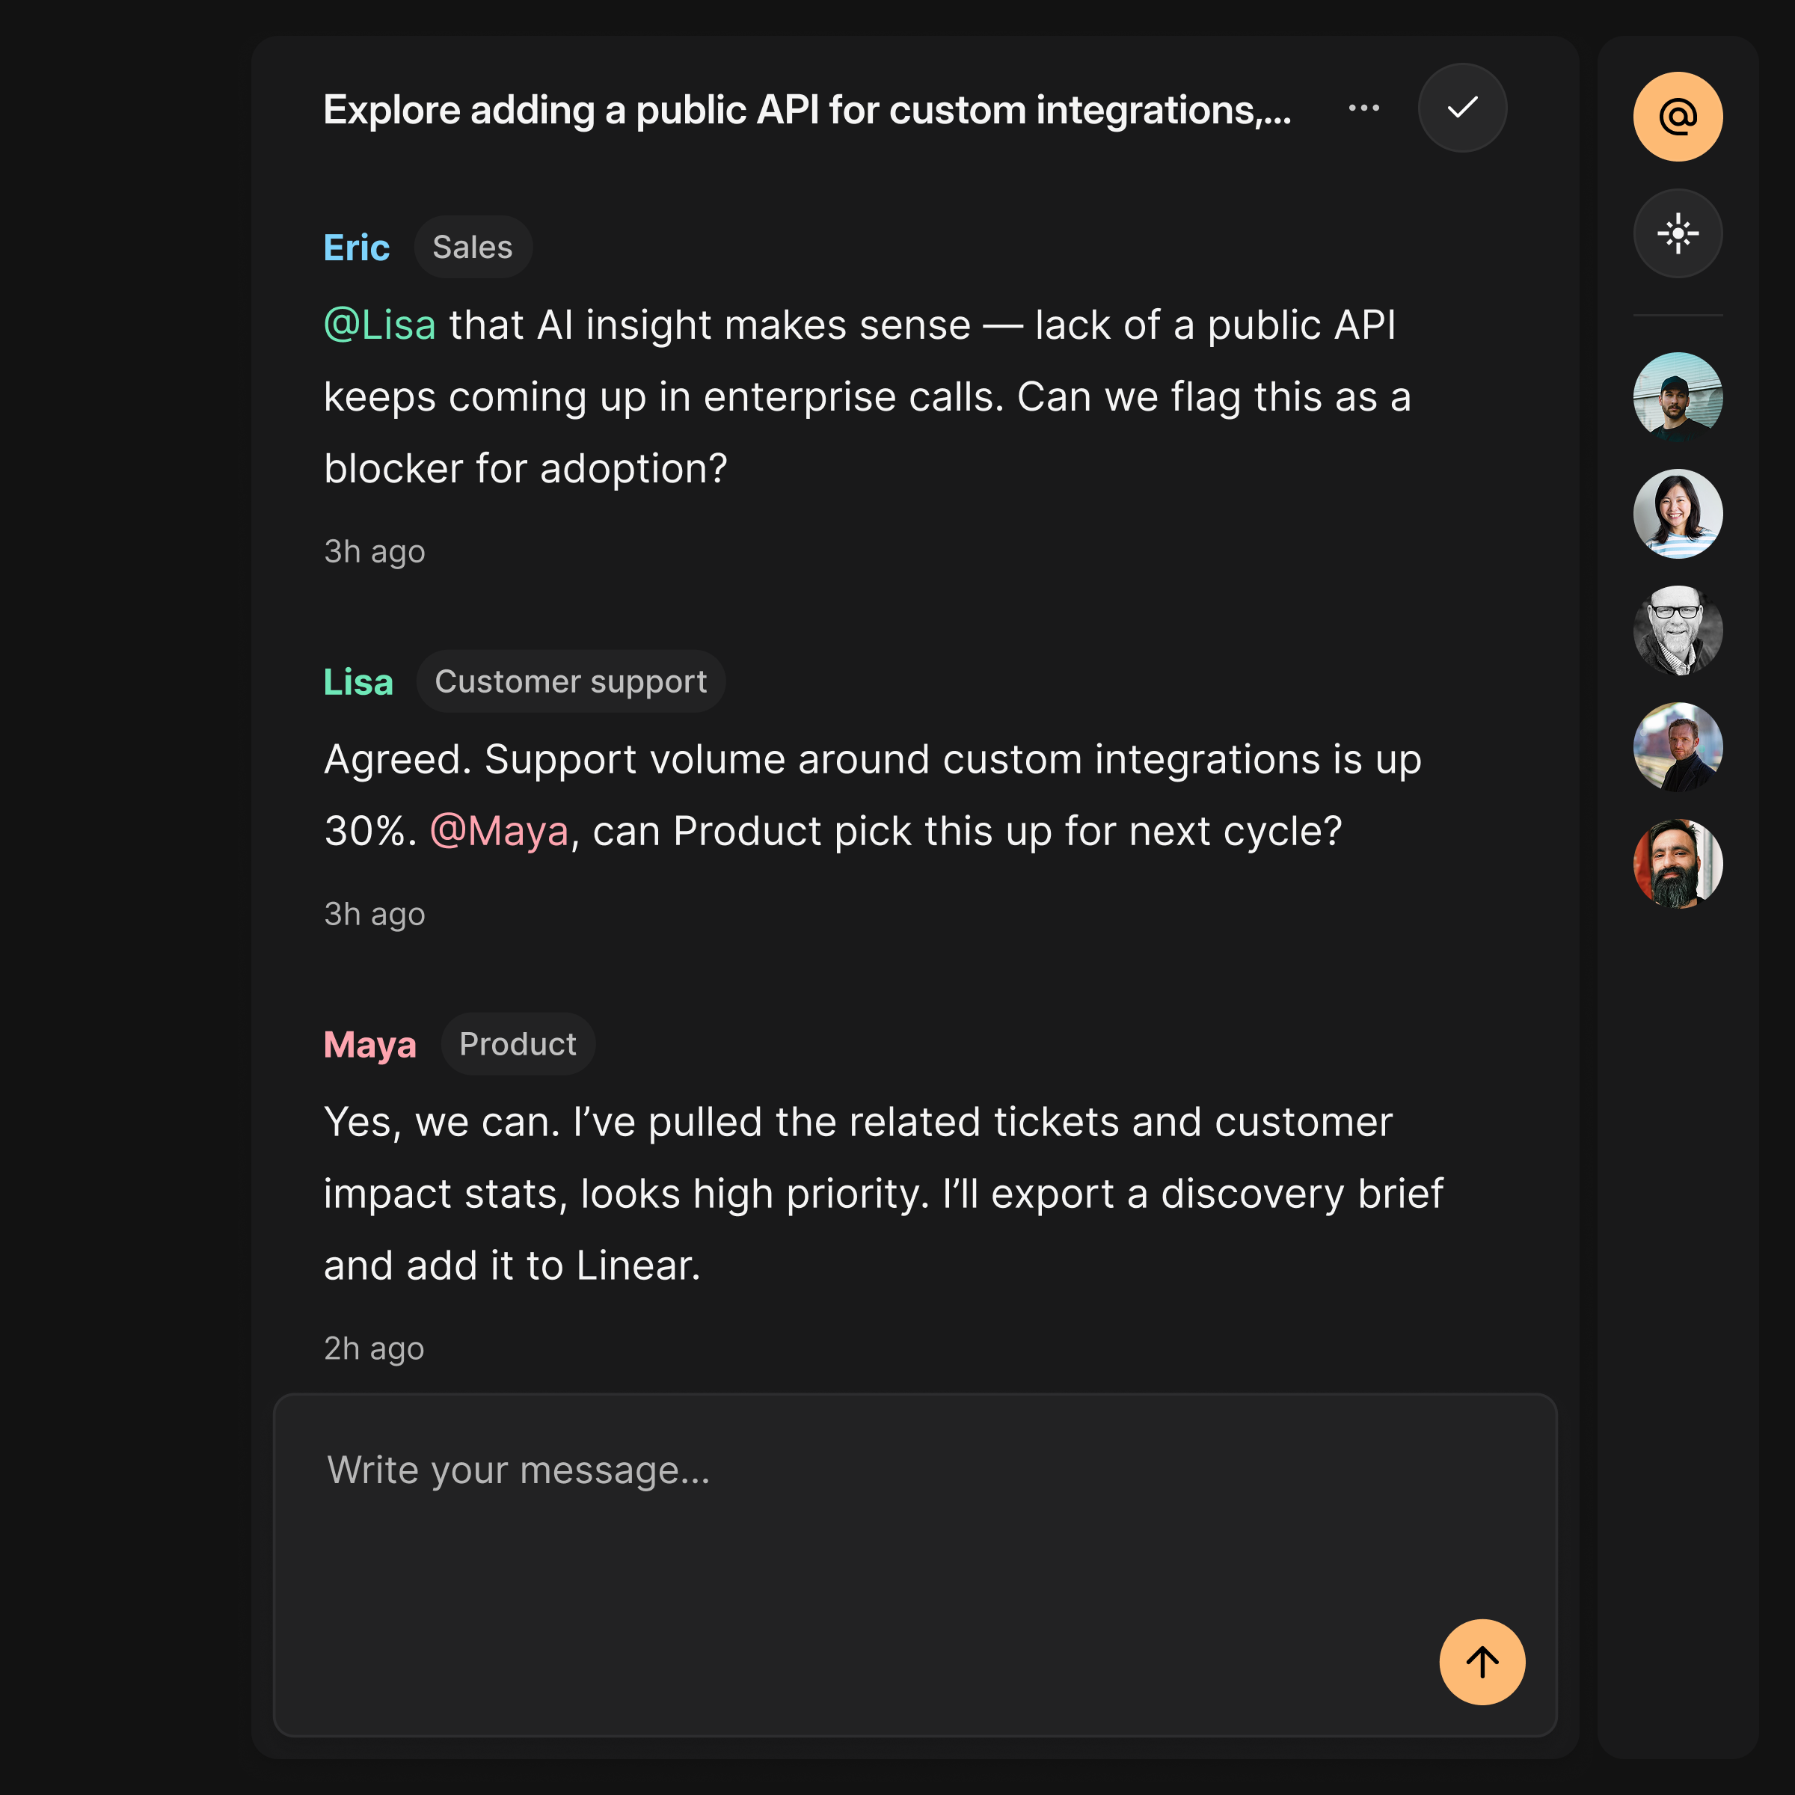Click Lisa's author name
1795x1795 pixels.
click(358, 682)
